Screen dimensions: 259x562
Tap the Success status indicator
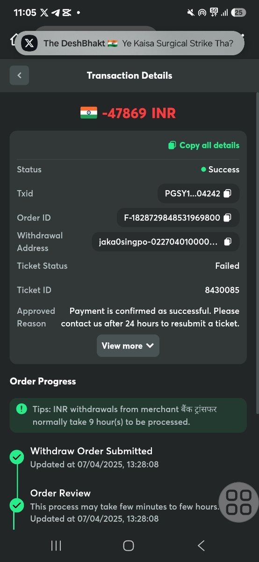(220, 170)
